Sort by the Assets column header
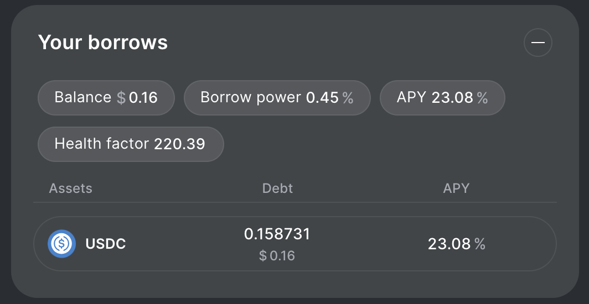The width and height of the screenshot is (589, 304). pyautogui.click(x=70, y=188)
